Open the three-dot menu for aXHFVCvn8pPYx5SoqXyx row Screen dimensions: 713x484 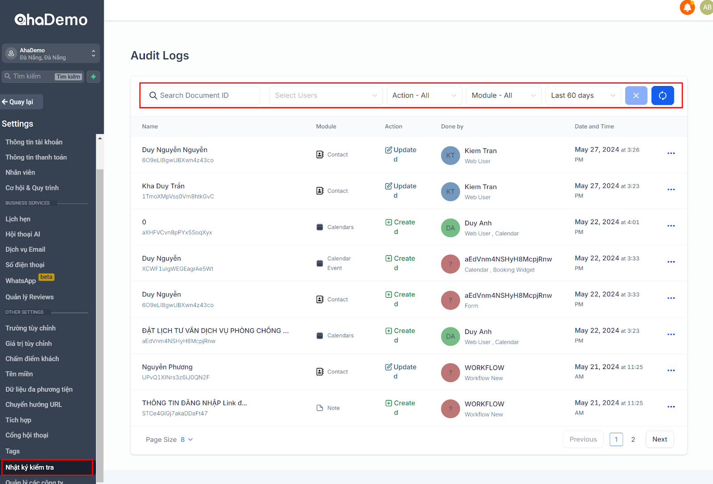[x=671, y=226]
